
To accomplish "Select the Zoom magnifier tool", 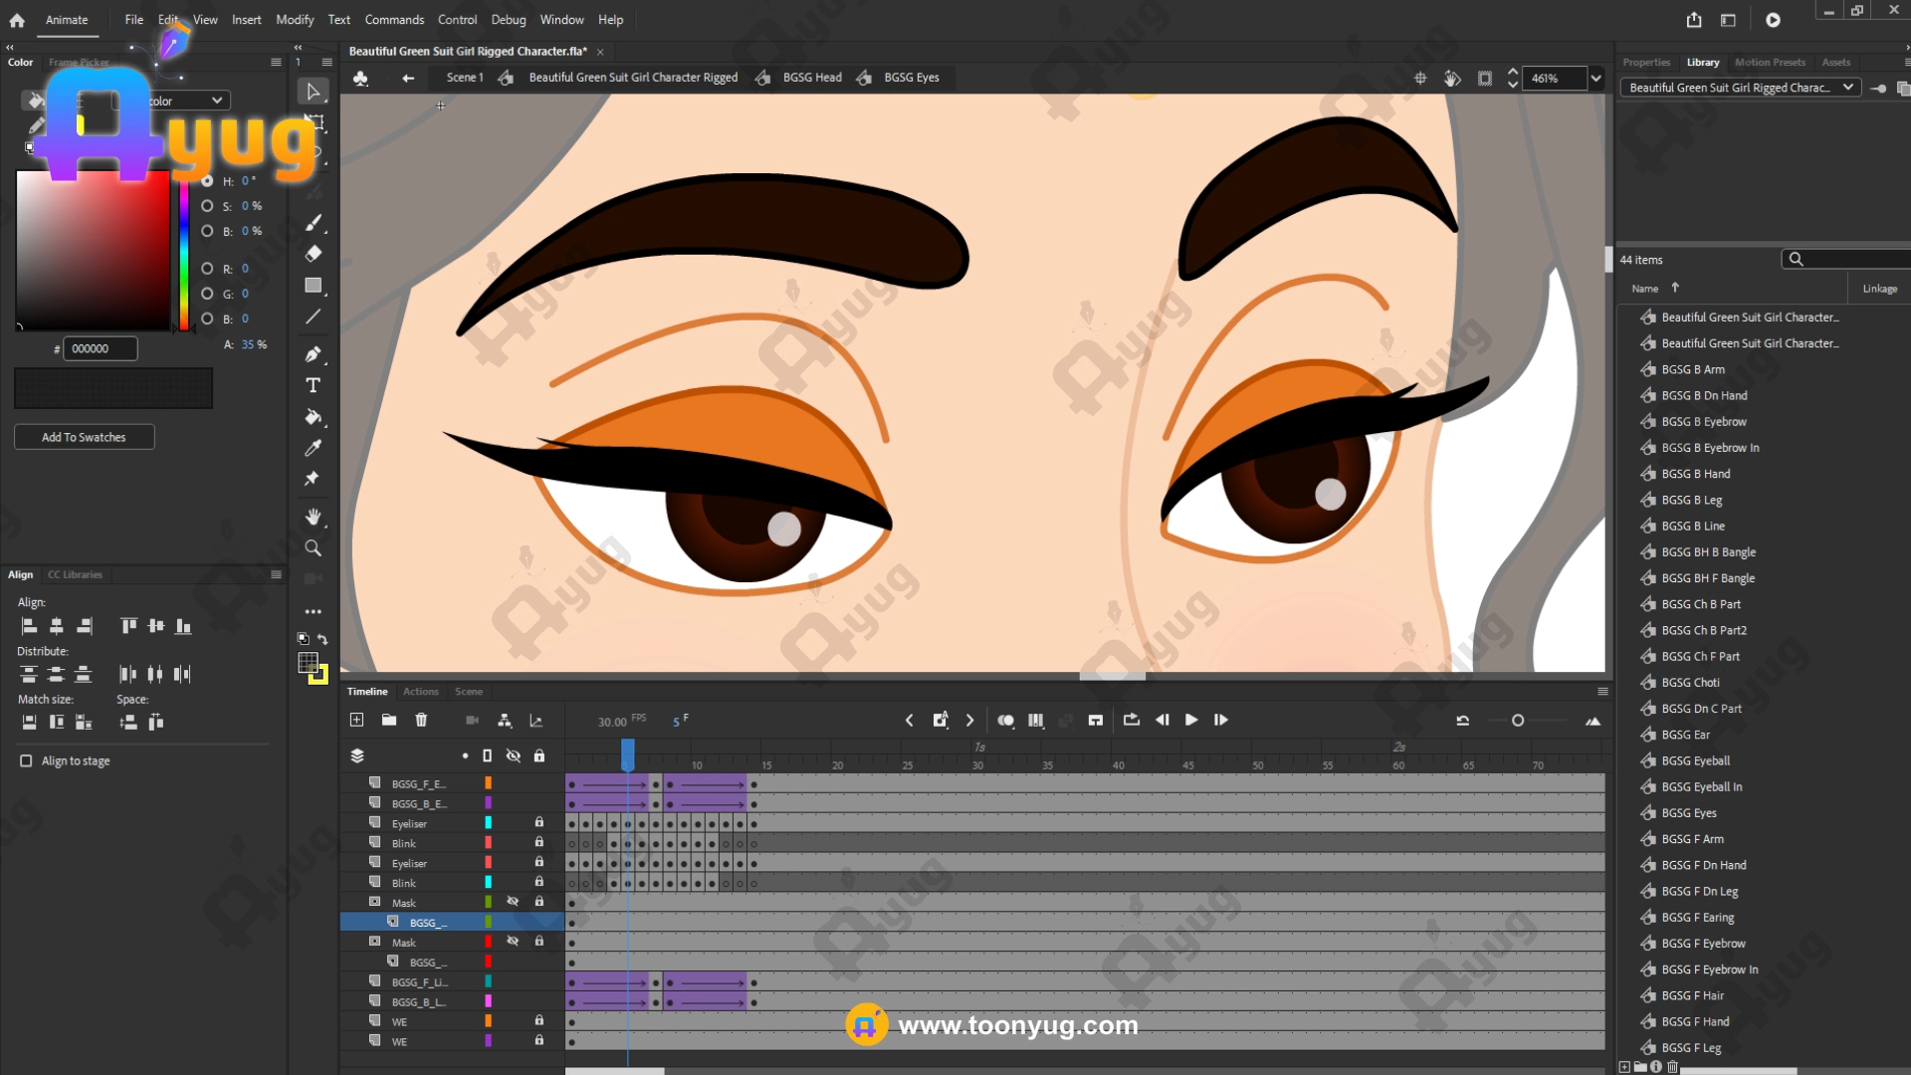I will coord(313,548).
